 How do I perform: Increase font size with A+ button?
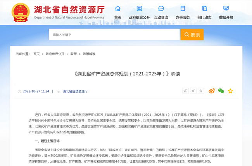[x=185, y=91]
